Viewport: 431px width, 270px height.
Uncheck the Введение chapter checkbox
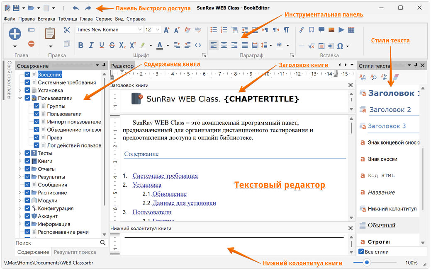click(27, 75)
